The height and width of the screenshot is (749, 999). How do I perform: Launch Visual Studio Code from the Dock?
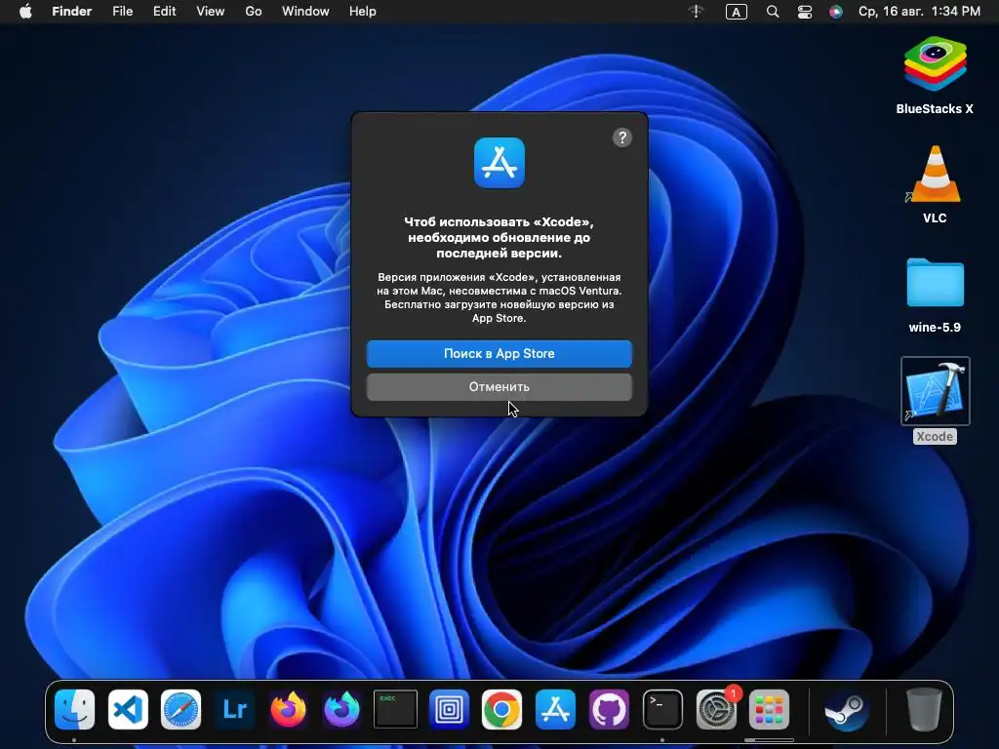pyautogui.click(x=128, y=709)
